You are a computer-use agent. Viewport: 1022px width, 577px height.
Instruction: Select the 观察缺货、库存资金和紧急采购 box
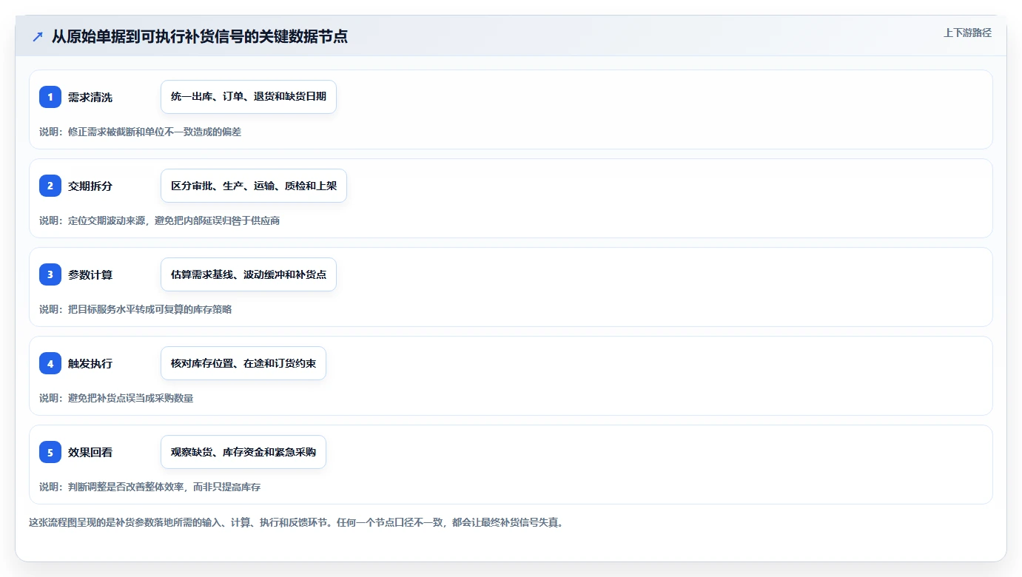(x=243, y=452)
